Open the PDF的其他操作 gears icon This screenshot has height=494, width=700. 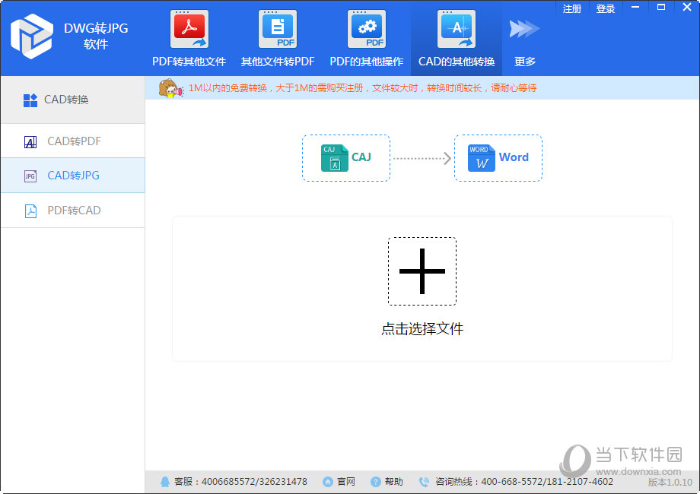click(x=367, y=29)
